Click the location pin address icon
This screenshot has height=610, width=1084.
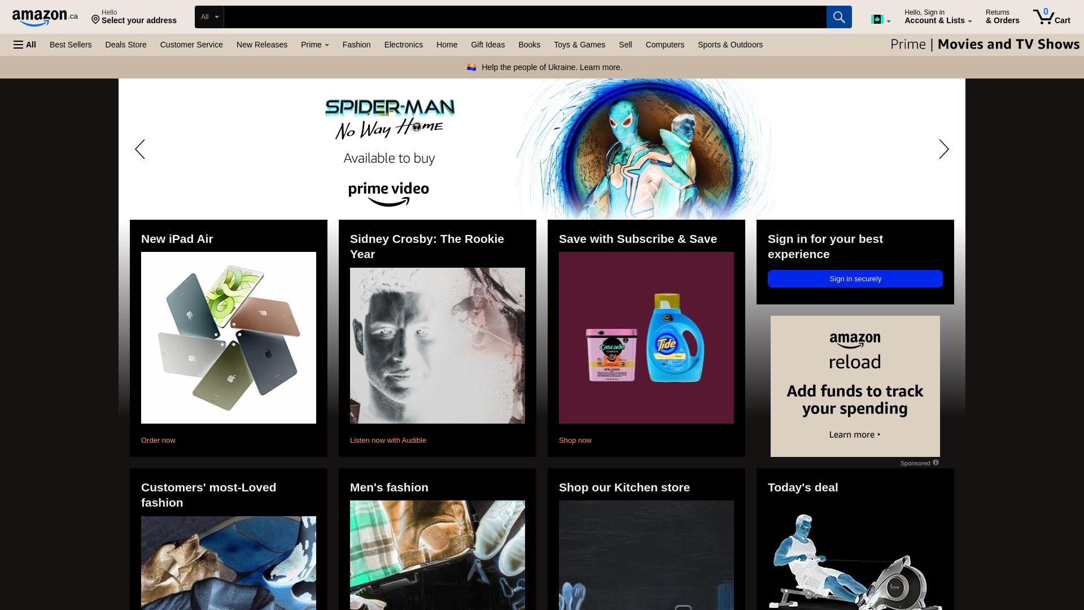pyautogui.click(x=95, y=20)
